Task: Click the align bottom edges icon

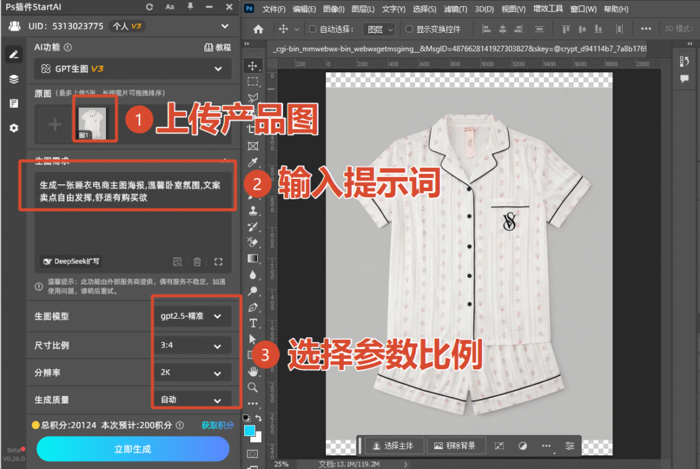Action: [598, 29]
